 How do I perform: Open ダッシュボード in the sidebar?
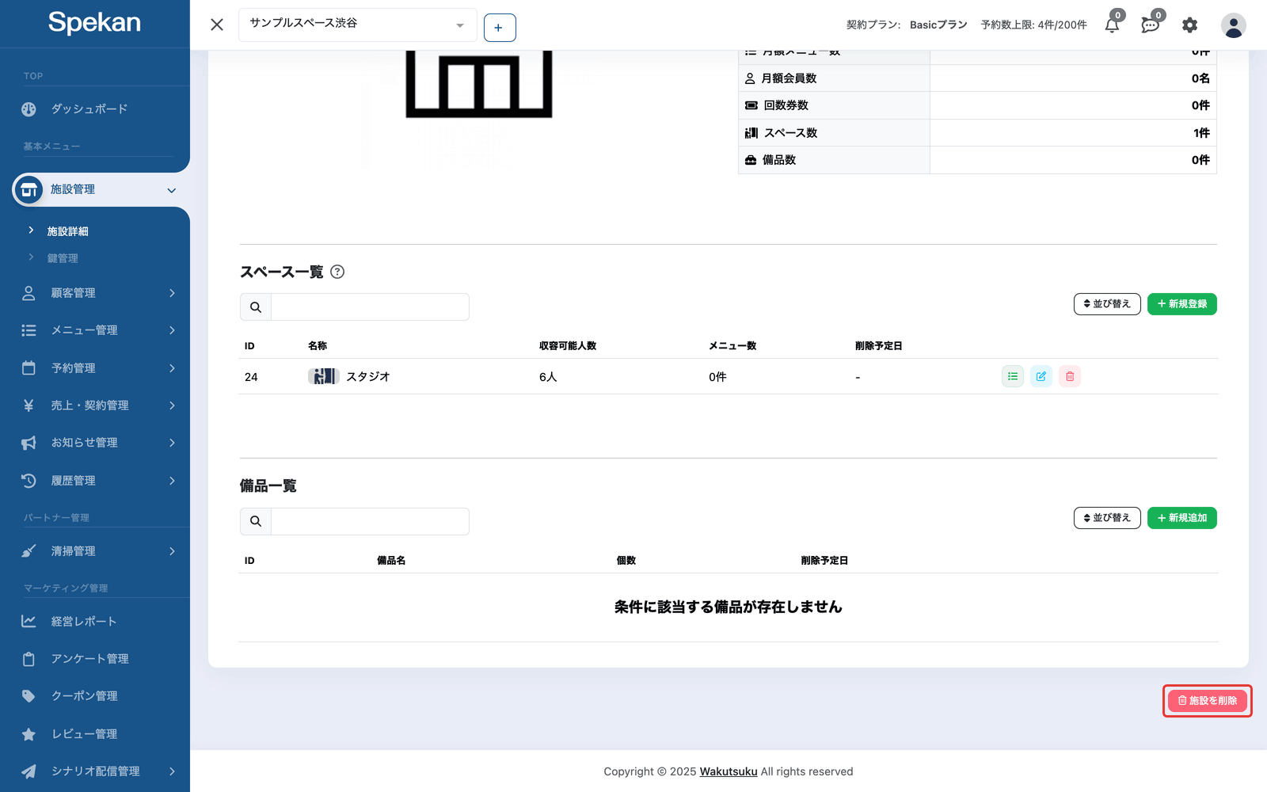coord(89,109)
